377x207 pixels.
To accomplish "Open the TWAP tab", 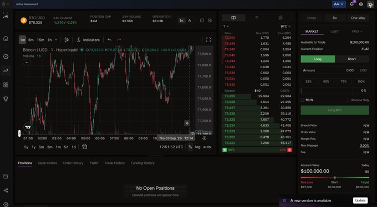I will tap(94, 163).
